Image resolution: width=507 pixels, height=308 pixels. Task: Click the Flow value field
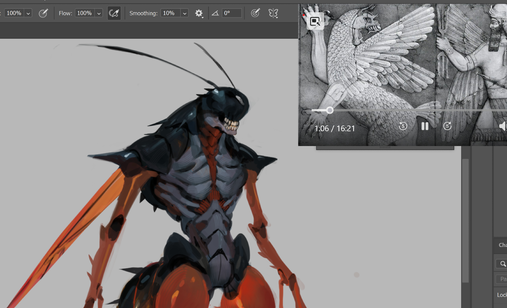point(85,13)
